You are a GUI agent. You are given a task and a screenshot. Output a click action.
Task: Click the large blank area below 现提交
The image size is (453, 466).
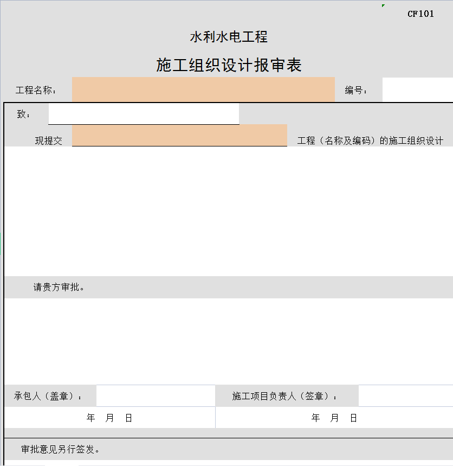[229, 212]
